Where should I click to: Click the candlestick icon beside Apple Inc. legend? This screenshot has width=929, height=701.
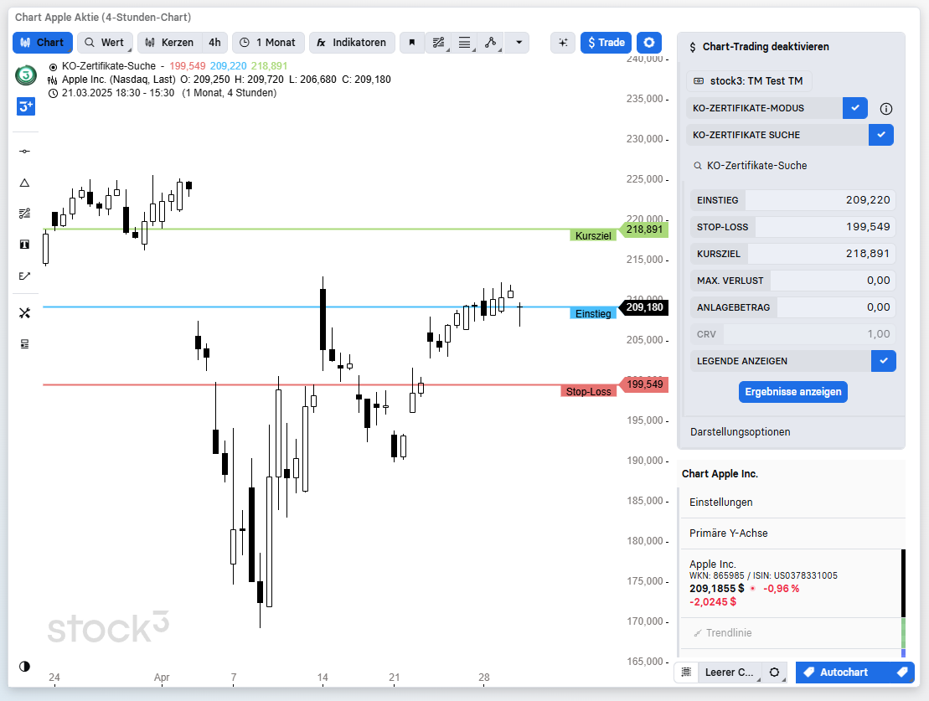pos(53,80)
